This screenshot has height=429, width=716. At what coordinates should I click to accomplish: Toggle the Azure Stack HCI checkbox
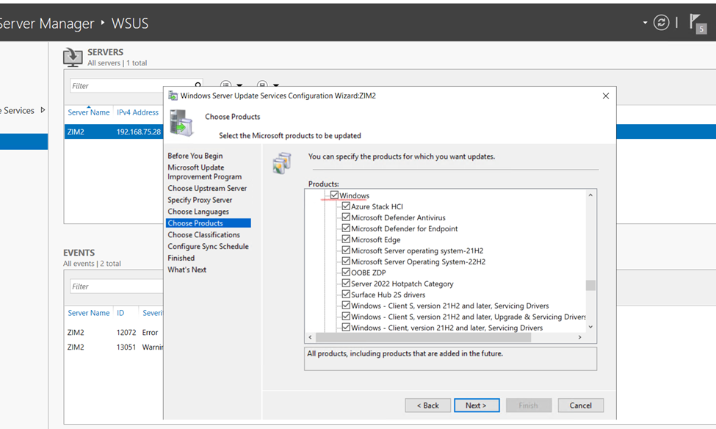(346, 206)
